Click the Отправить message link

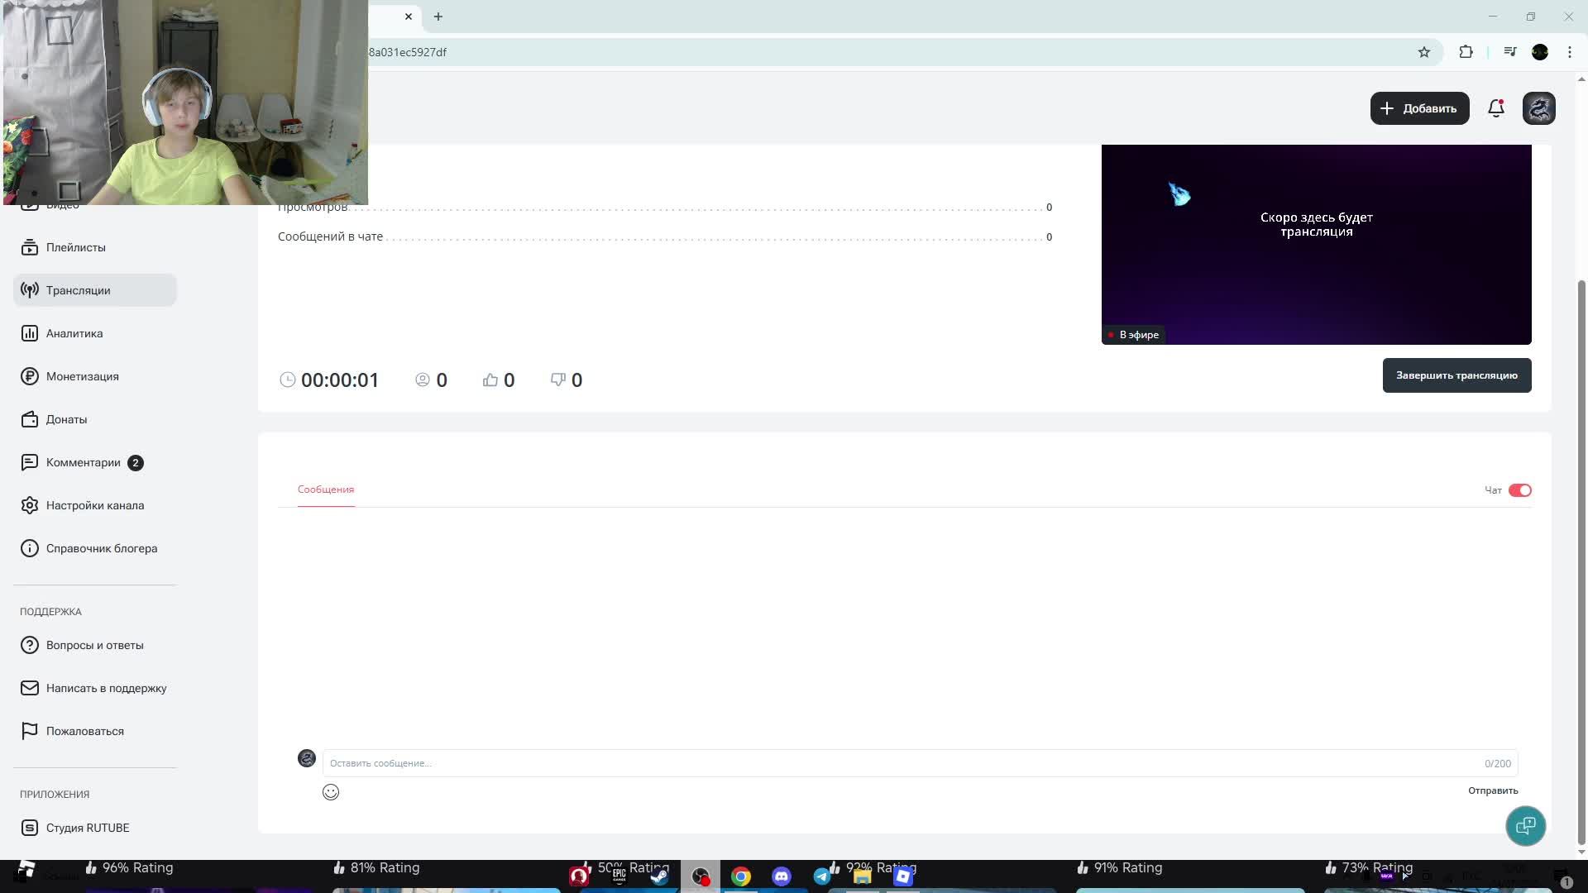(1492, 790)
